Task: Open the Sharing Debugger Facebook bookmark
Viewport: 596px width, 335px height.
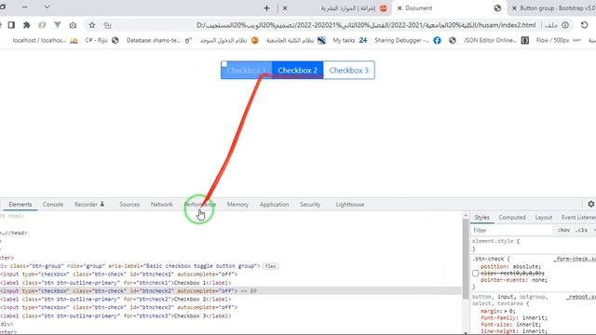Action: [x=408, y=40]
